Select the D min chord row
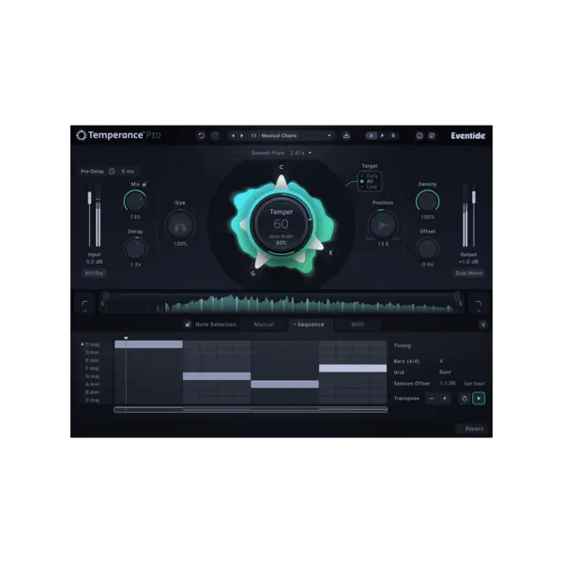The width and height of the screenshot is (563, 563). (x=92, y=352)
